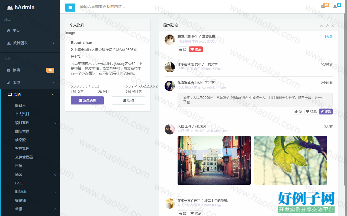
Task: Open the 潇波儿奔 profile link
Action: [x=209, y=37]
